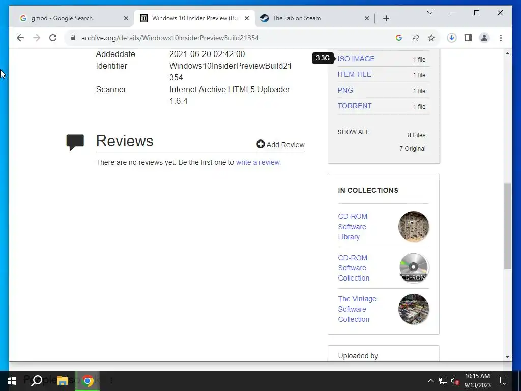Open the tab search dropdown arrow
Image resolution: width=521 pixels, height=391 pixels.
click(x=429, y=13)
